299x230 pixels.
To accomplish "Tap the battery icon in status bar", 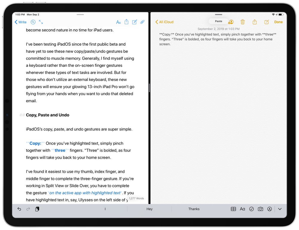I will (x=281, y=14).
